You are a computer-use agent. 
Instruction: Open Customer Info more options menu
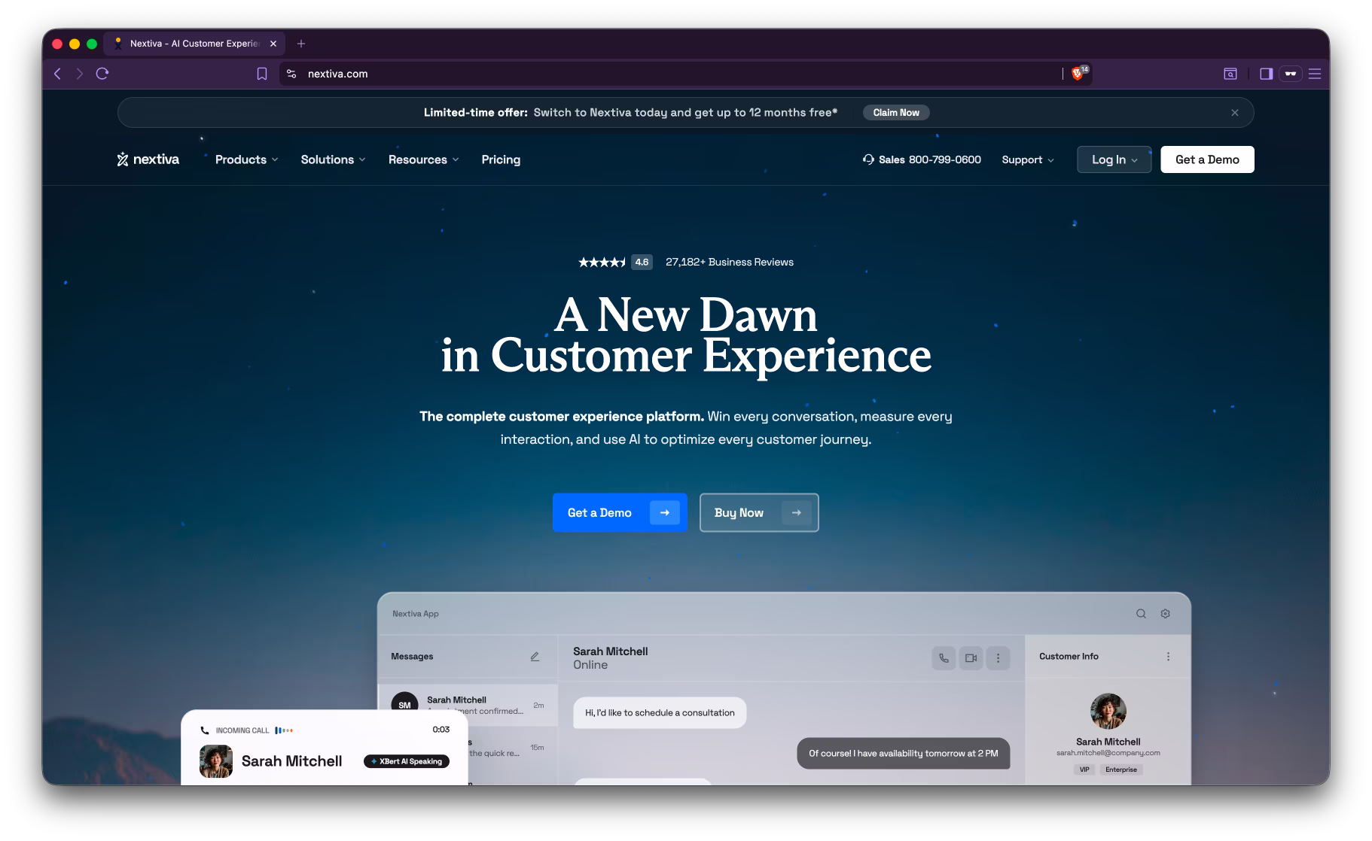(x=1168, y=657)
